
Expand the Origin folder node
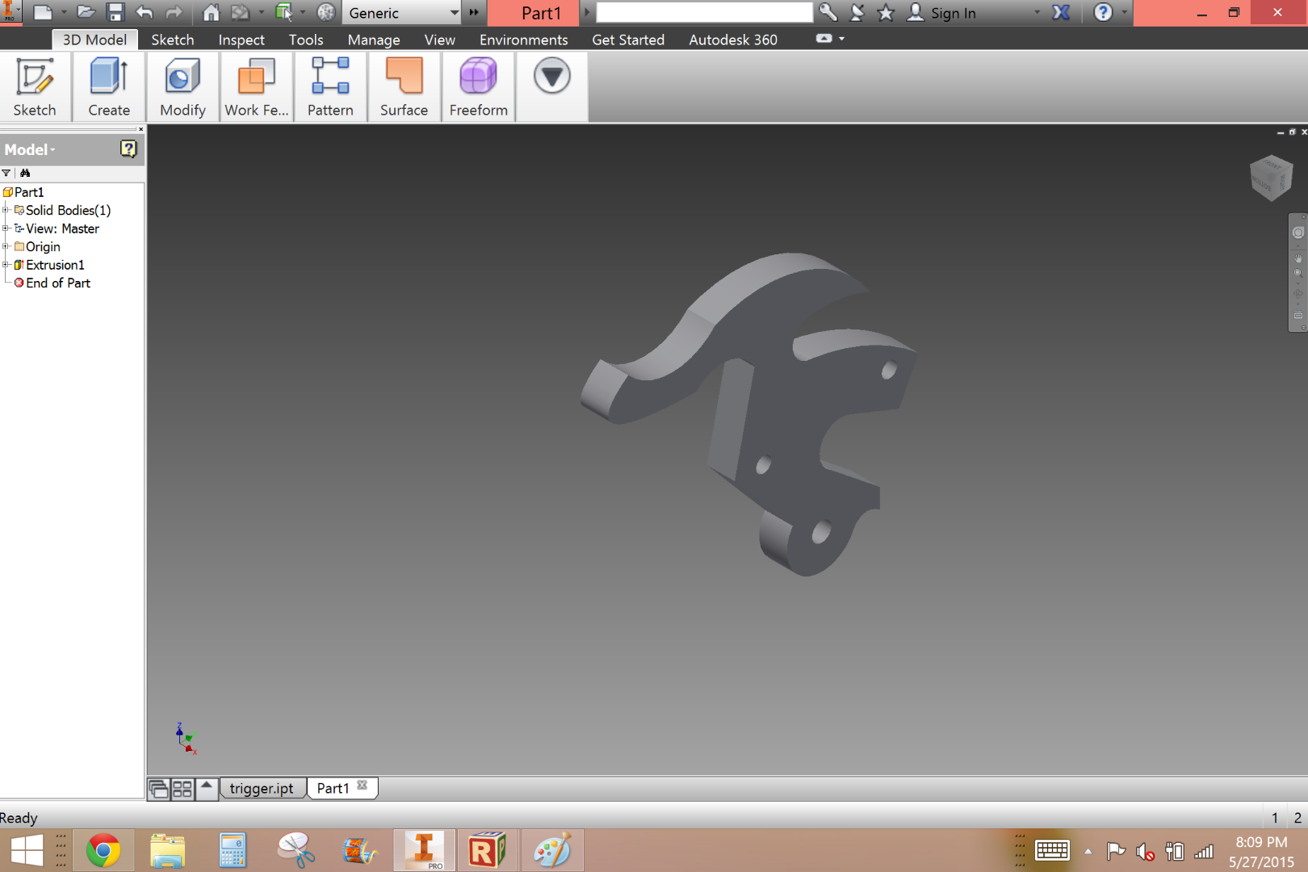6,246
